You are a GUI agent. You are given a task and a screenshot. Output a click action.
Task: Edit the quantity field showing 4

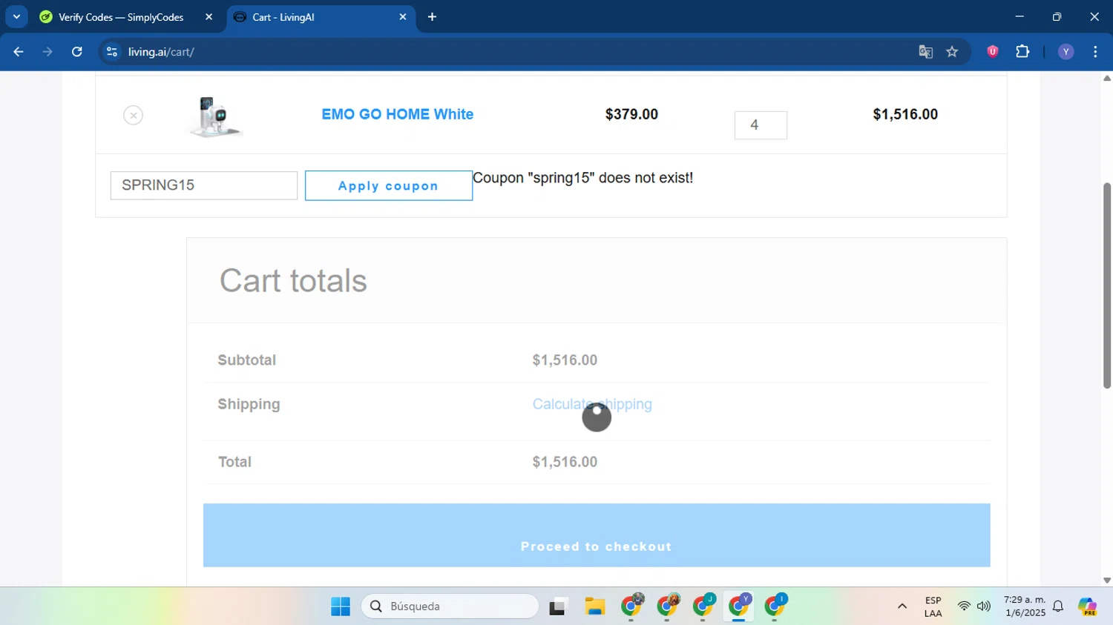click(761, 125)
